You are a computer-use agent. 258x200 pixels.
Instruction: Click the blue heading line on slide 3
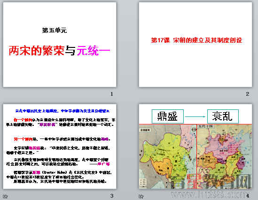pos(62,111)
